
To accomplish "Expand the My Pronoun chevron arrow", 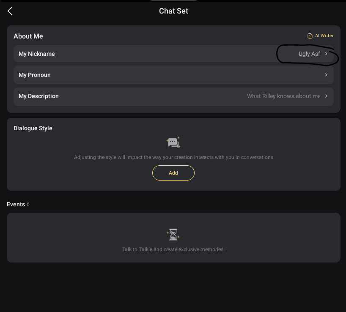I will coord(326,75).
